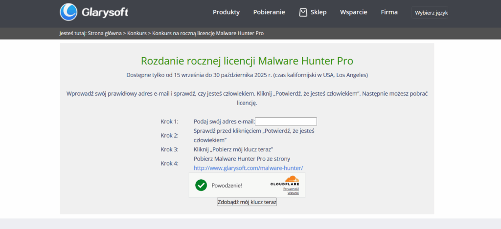
Task: Open the Produkty menu
Action: tap(226, 12)
